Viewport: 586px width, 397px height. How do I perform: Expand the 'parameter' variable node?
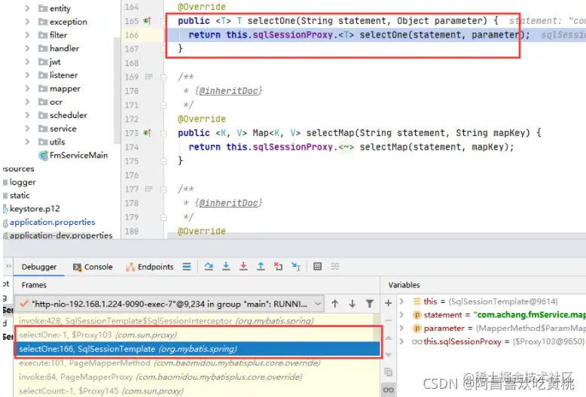(x=401, y=328)
